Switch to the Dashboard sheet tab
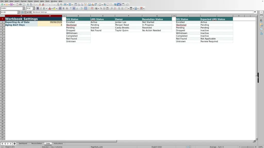 [x=23, y=143]
